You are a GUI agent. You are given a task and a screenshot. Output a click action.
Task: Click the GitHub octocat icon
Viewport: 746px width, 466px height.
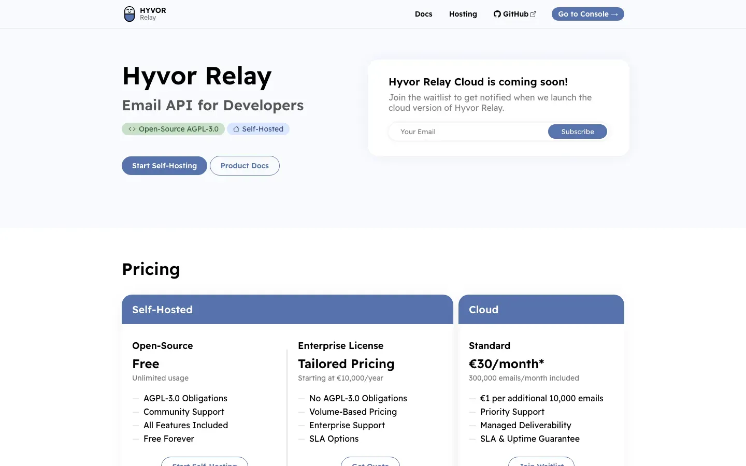pyautogui.click(x=497, y=14)
